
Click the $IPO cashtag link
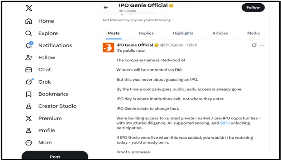click(225, 123)
